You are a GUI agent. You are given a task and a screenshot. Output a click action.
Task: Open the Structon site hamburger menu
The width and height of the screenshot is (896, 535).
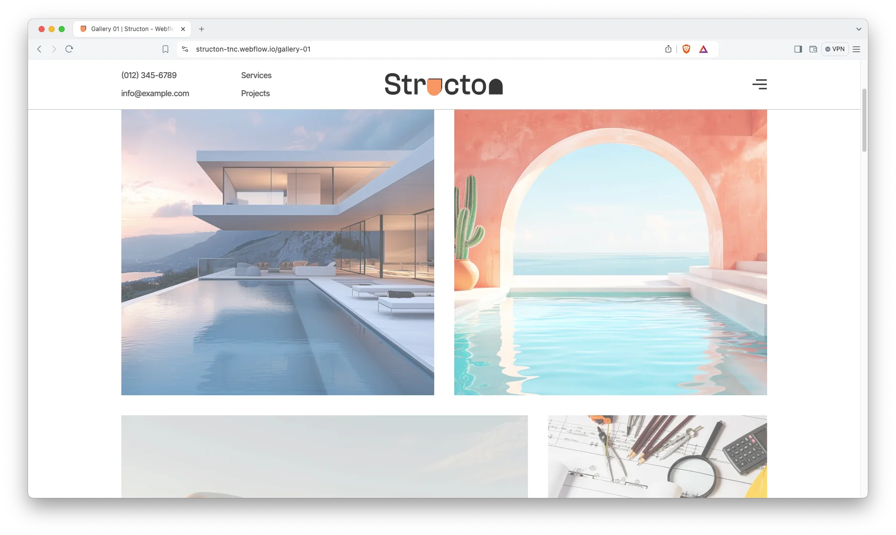coord(759,84)
